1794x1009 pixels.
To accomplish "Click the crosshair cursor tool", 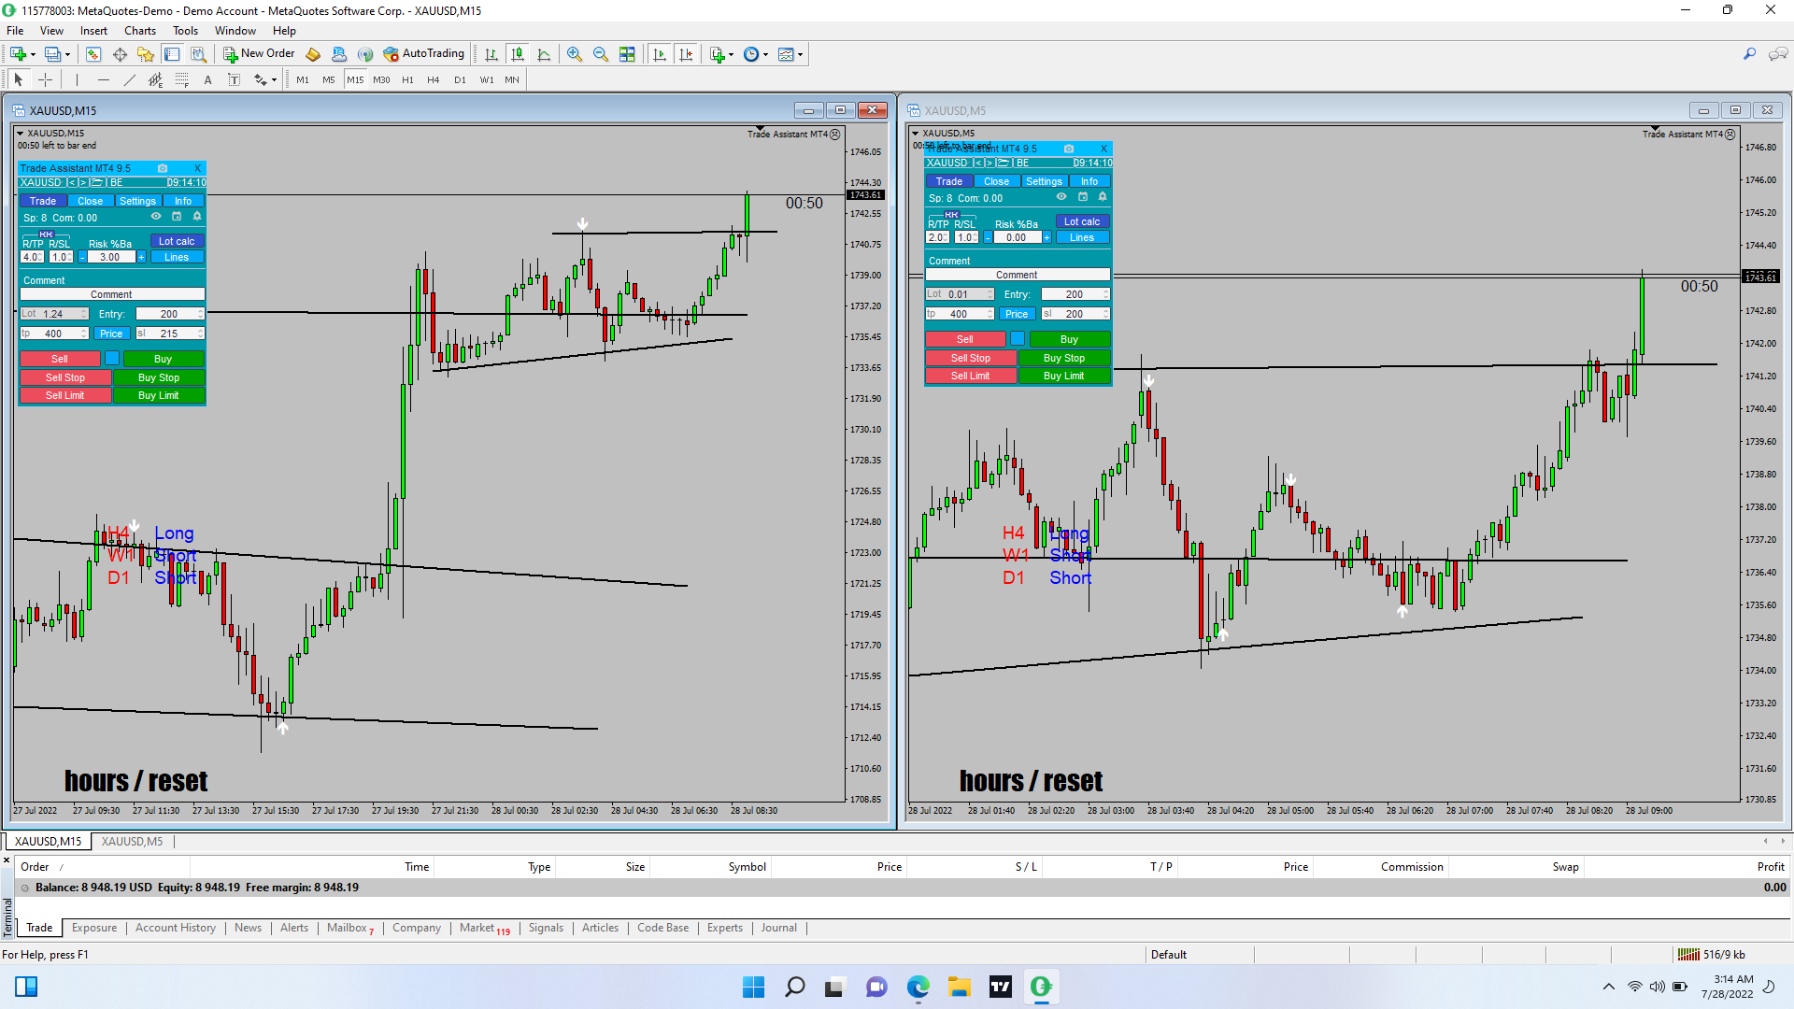I will 45,80.
